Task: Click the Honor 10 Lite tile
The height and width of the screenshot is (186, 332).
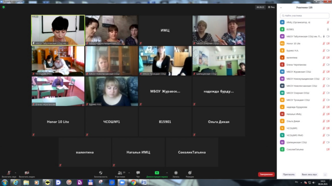Action: tap(58, 122)
